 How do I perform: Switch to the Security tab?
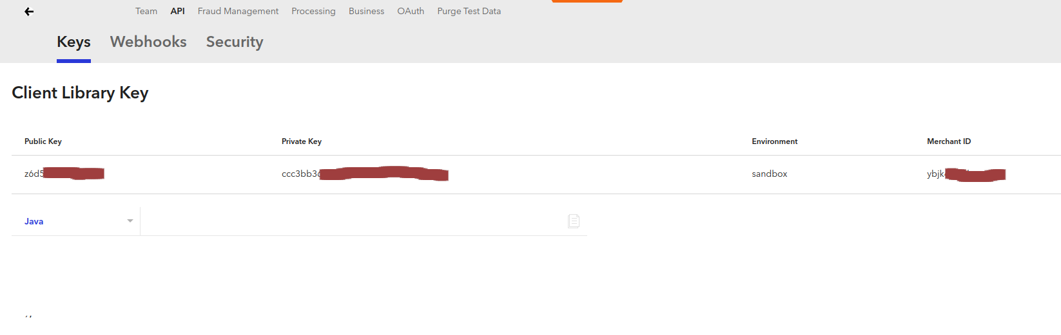pyautogui.click(x=235, y=42)
